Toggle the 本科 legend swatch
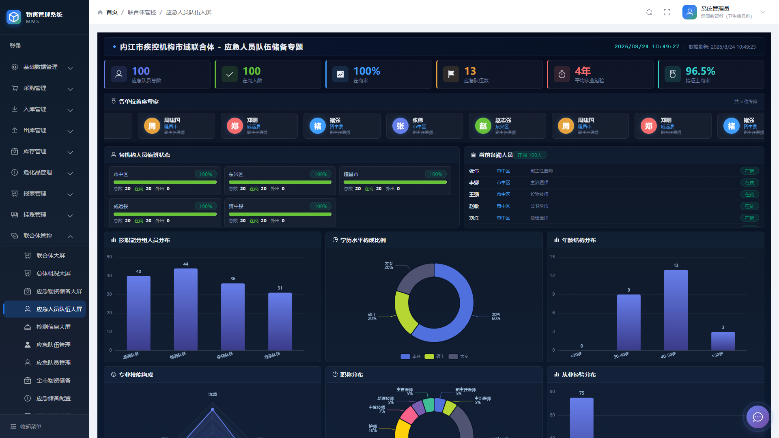The width and height of the screenshot is (779, 438). coord(405,356)
